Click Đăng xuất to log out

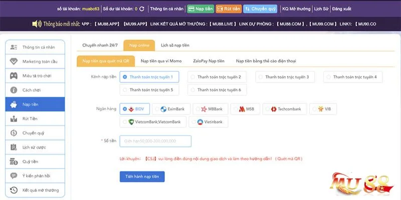342,9
